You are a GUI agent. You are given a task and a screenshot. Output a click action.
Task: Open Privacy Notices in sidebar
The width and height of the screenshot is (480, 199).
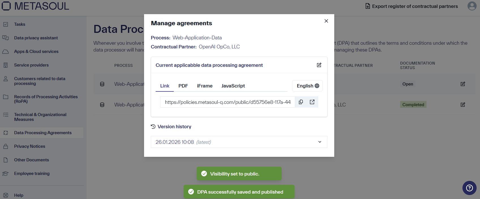pos(30,146)
